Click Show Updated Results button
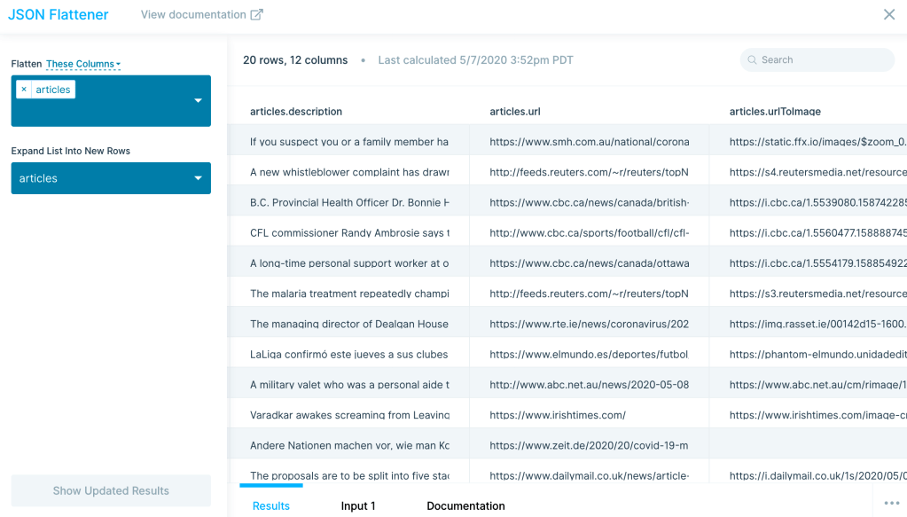The width and height of the screenshot is (907, 517). point(111,490)
